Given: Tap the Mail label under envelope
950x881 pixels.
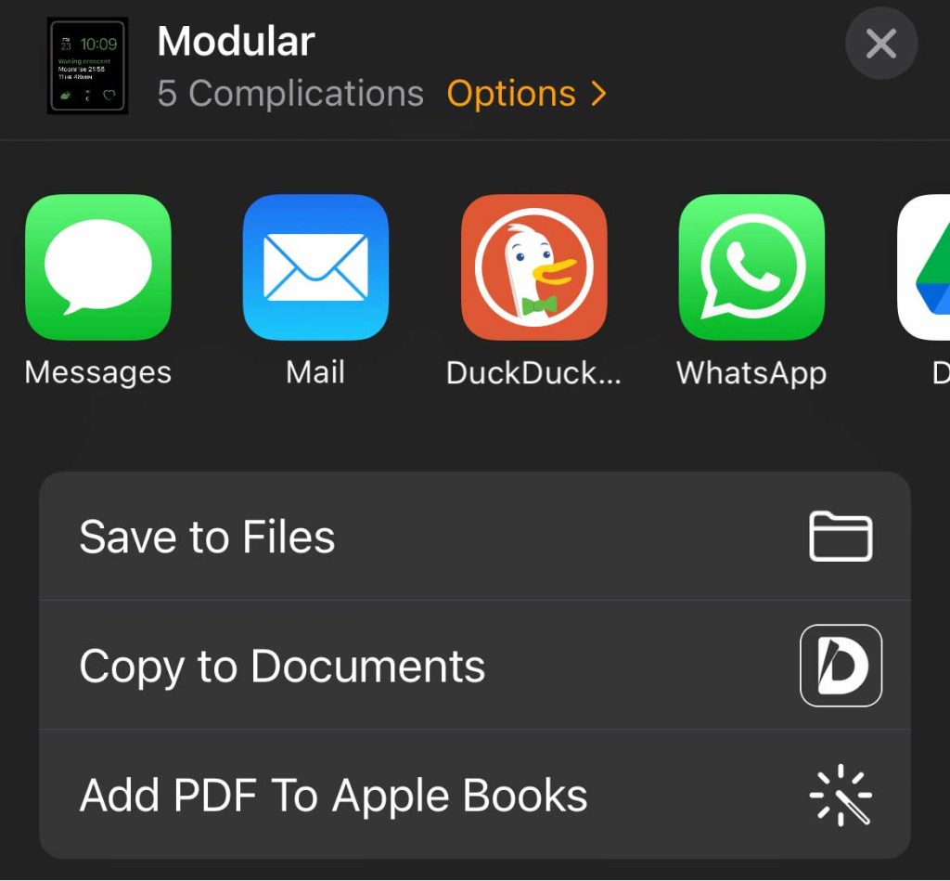Looking at the screenshot, I should point(315,372).
